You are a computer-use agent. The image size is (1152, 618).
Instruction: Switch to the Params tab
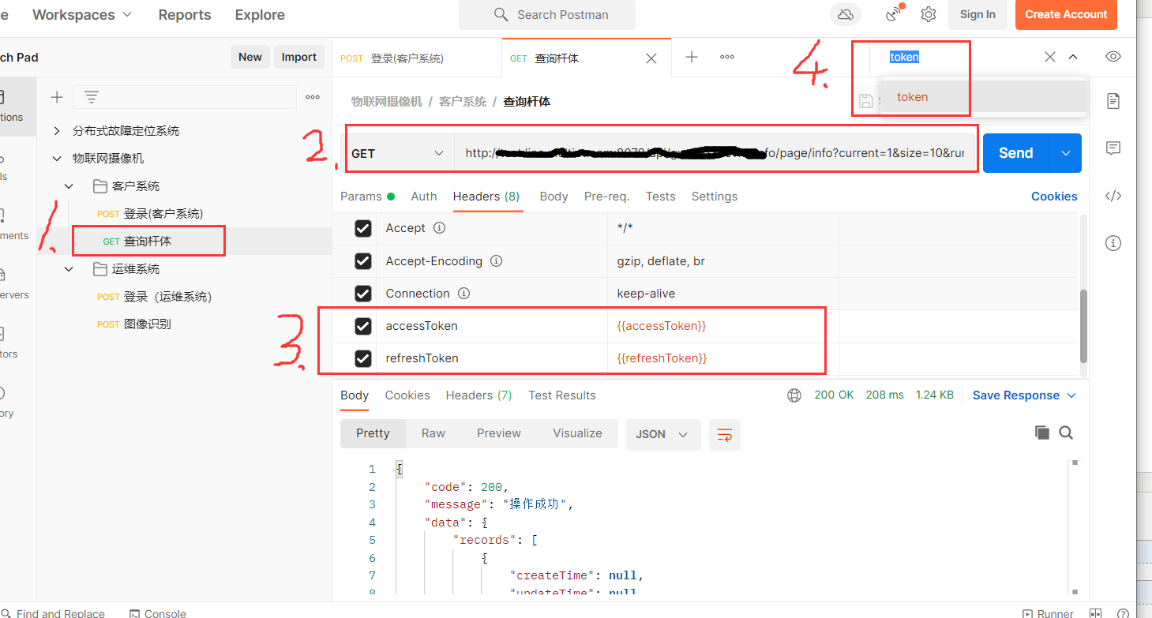click(368, 197)
